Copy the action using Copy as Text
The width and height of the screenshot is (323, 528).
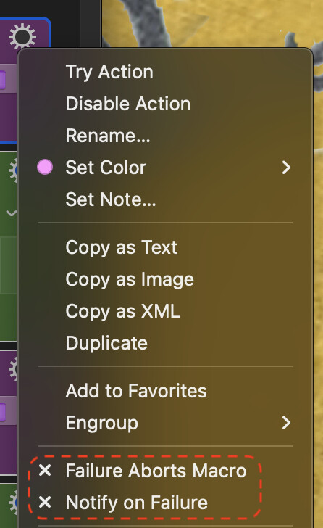(x=121, y=247)
